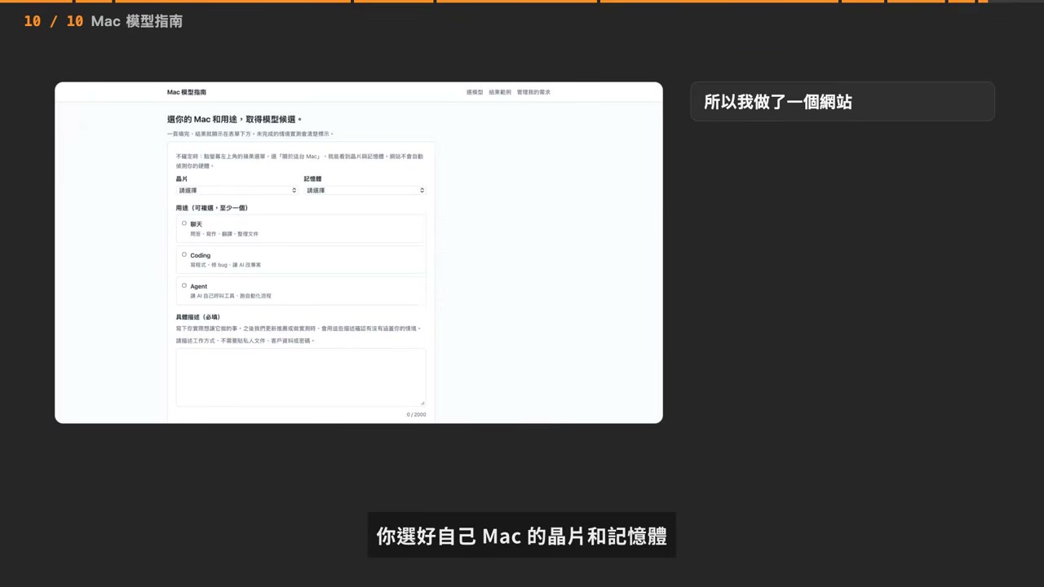This screenshot has width=1044, height=587.
Task: Check the Agent usage option
Action: (184, 285)
